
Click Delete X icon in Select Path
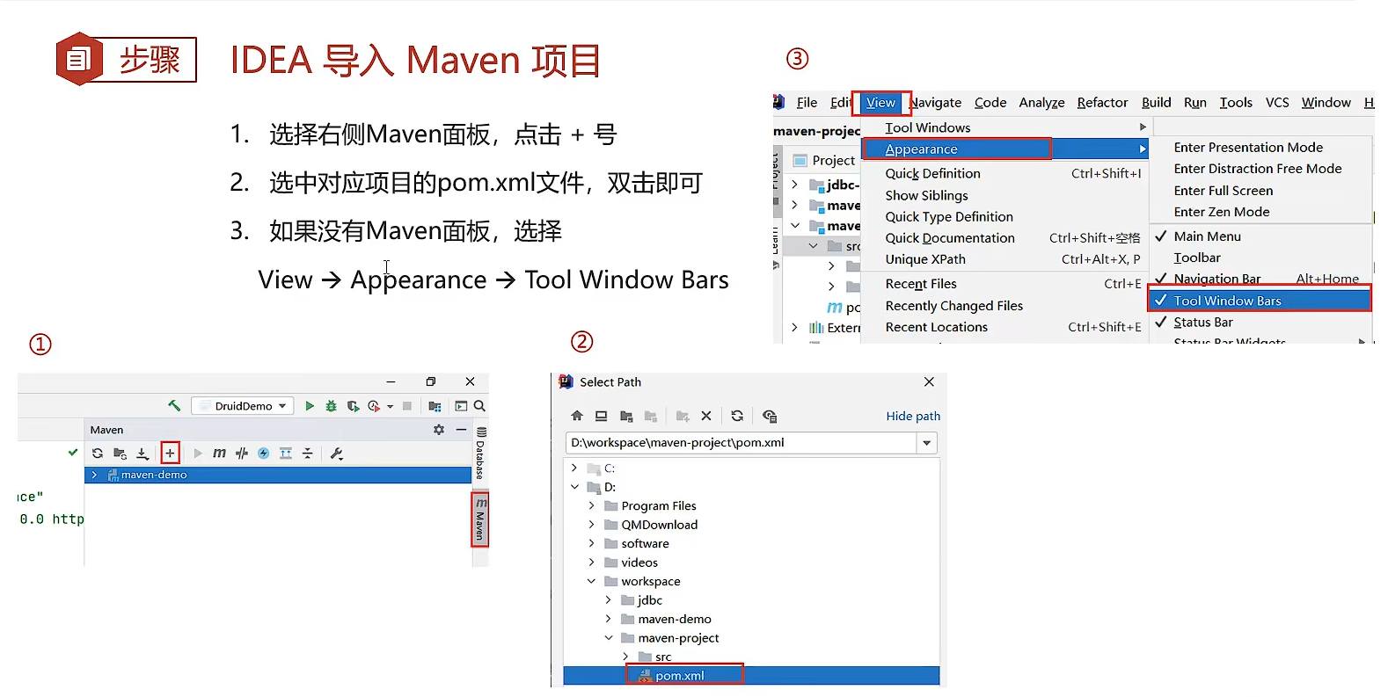click(706, 416)
